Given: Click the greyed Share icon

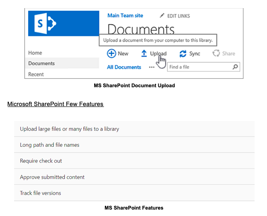Looking at the screenshot, I should (x=216, y=53).
